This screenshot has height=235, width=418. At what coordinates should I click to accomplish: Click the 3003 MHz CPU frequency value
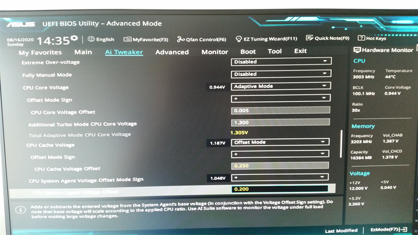coord(363,77)
